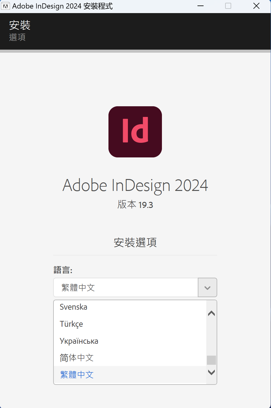Click the 版本 19.3 version text
The image size is (271, 408).
[135, 205]
